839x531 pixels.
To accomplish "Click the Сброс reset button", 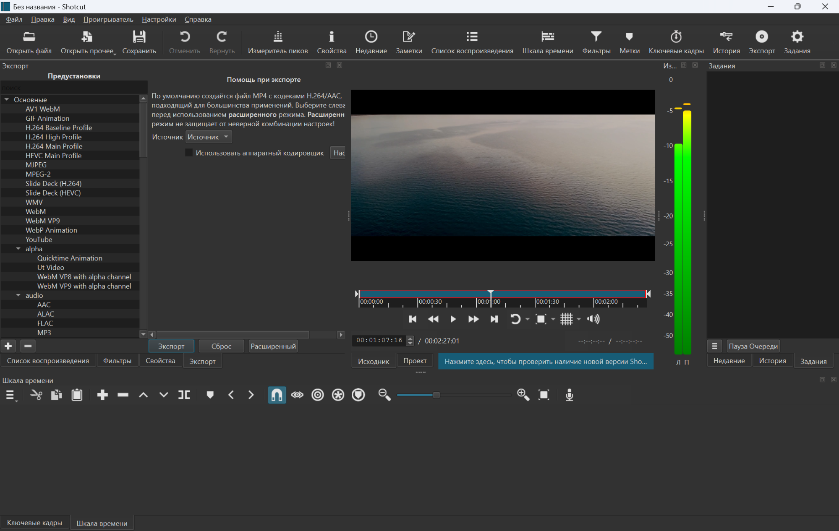I will point(221,346).
